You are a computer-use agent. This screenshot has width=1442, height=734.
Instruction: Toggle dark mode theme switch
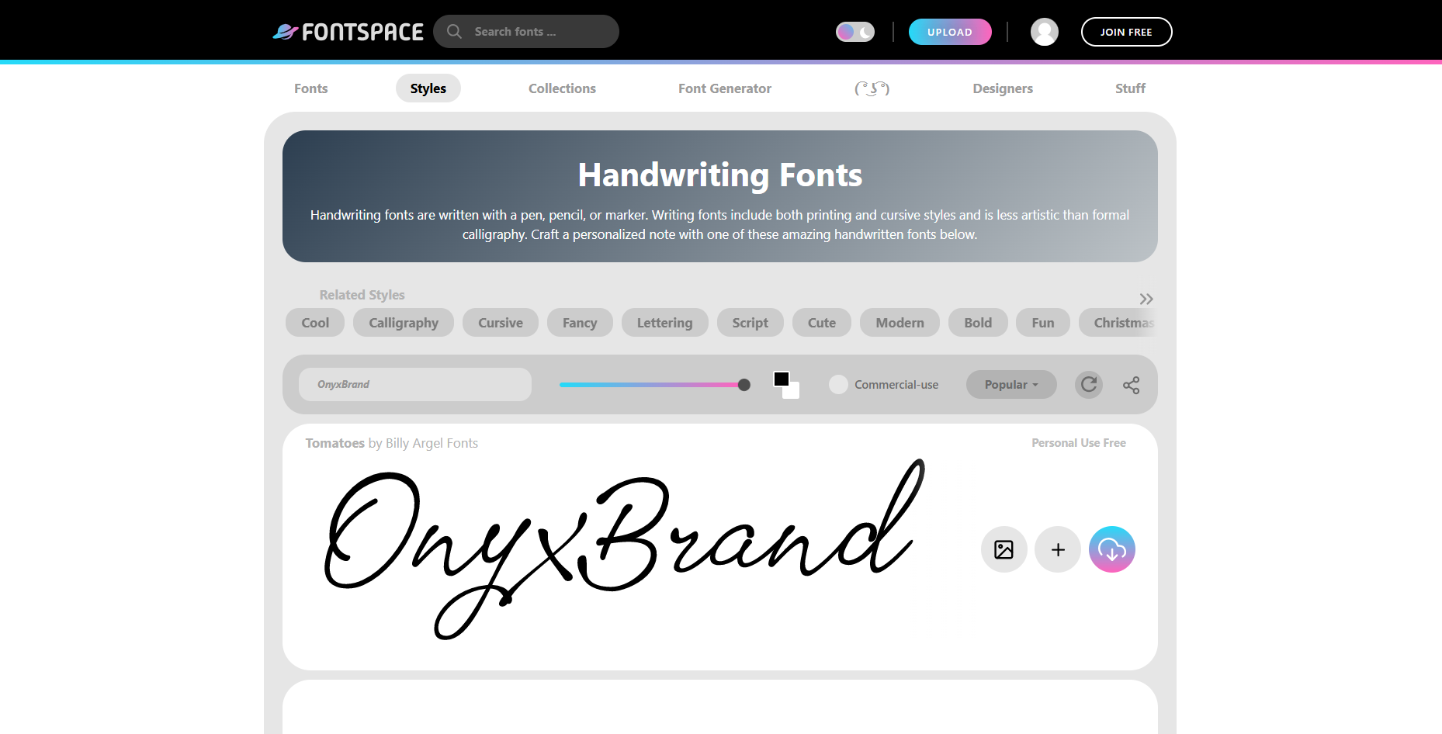pos(854,31)
